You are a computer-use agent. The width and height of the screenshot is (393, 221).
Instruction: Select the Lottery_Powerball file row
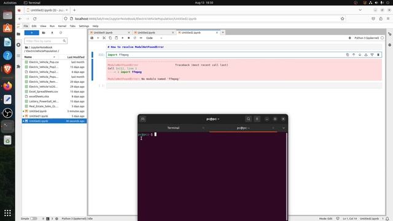[54, 101]
